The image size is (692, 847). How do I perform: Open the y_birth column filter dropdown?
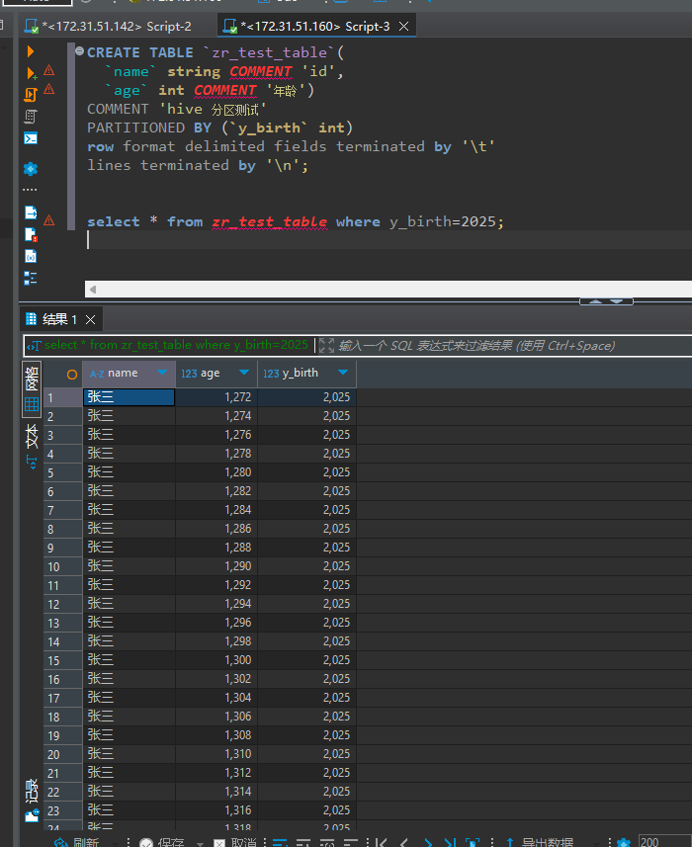pyautogui.click(x=343, y=374)
